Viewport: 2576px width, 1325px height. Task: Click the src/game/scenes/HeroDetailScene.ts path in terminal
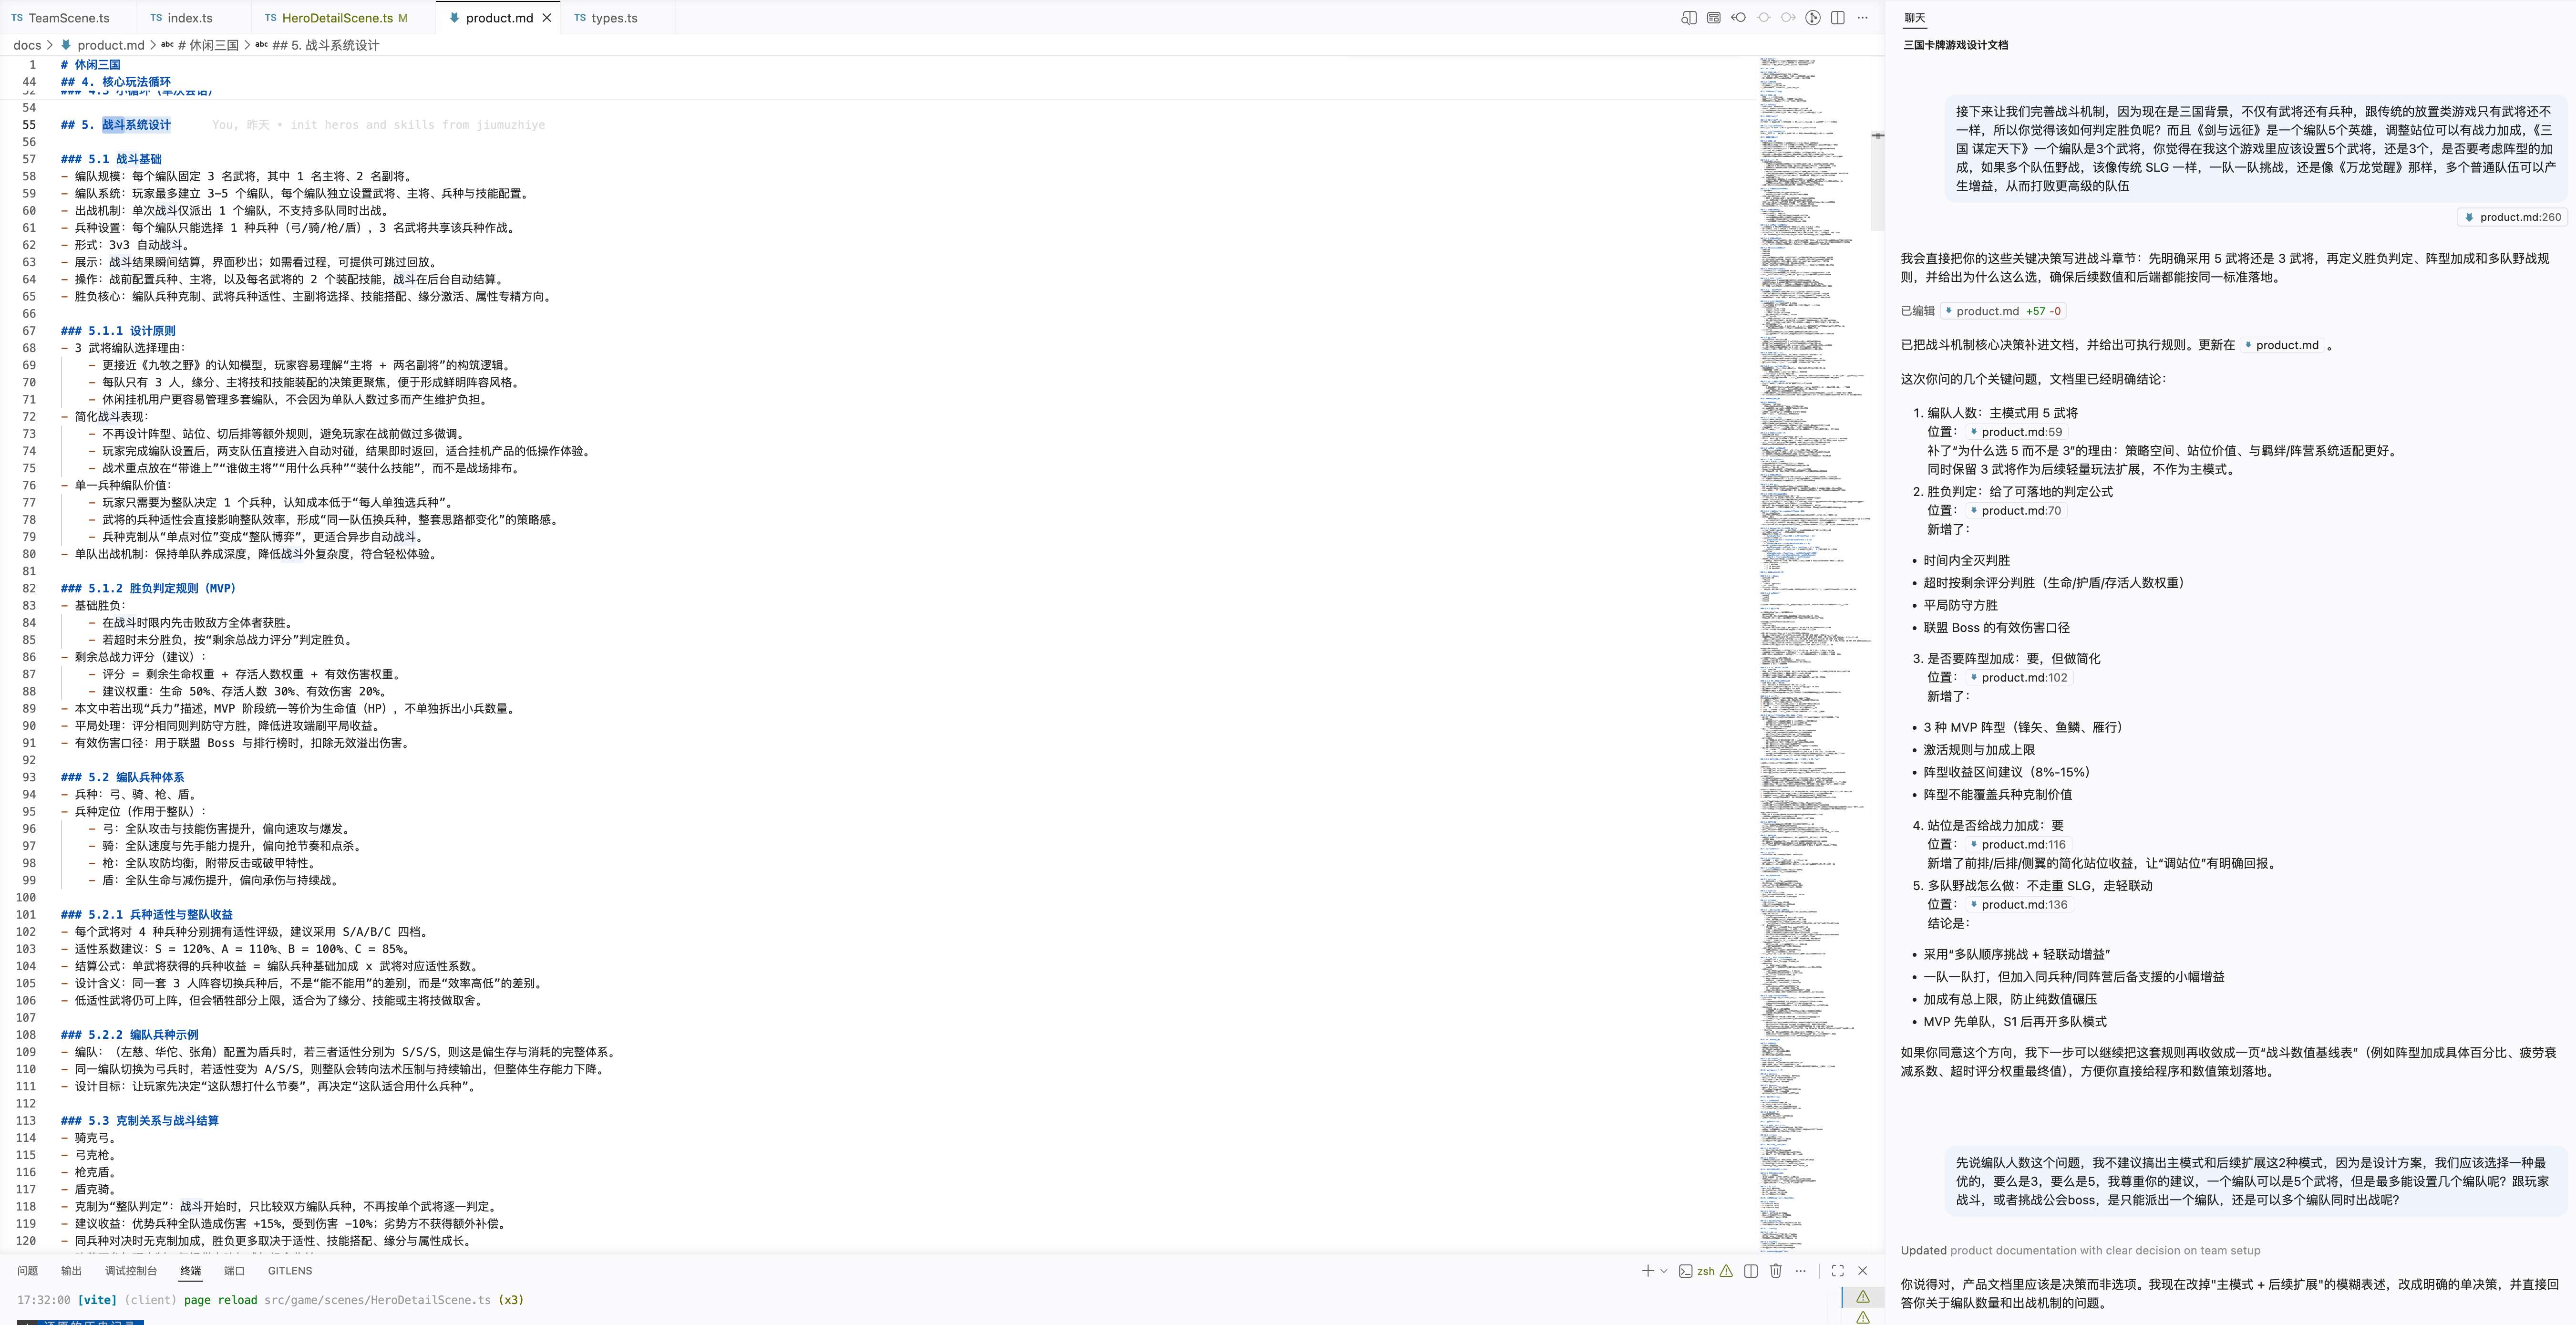coord(377,1300)
